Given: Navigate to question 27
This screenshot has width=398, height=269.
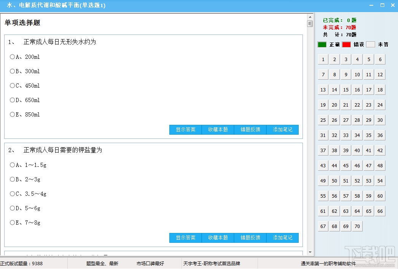Looking at the screenshot, I should point(346,120).
